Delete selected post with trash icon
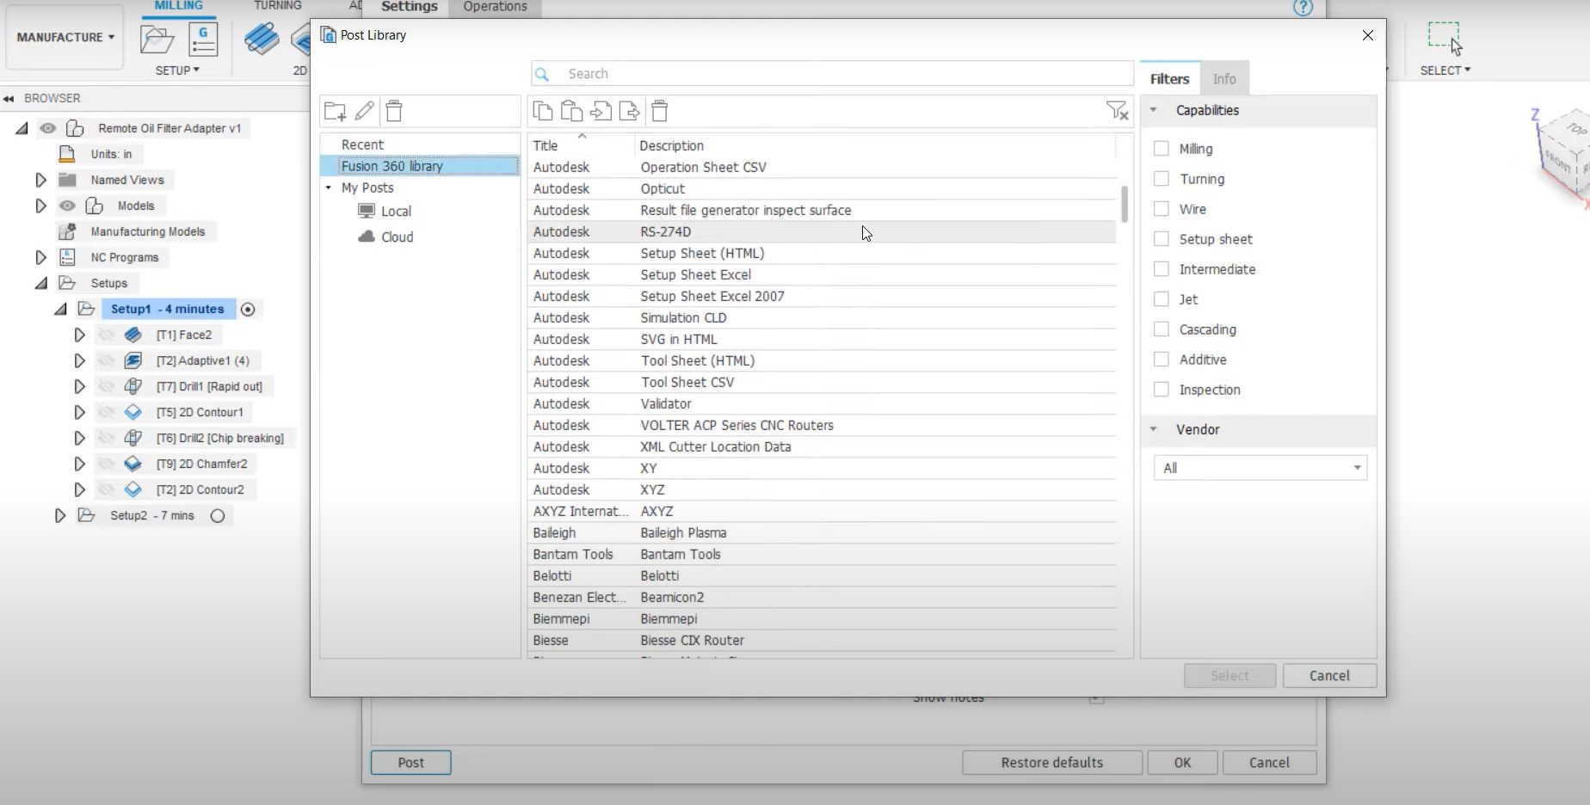 pos(660,111)
